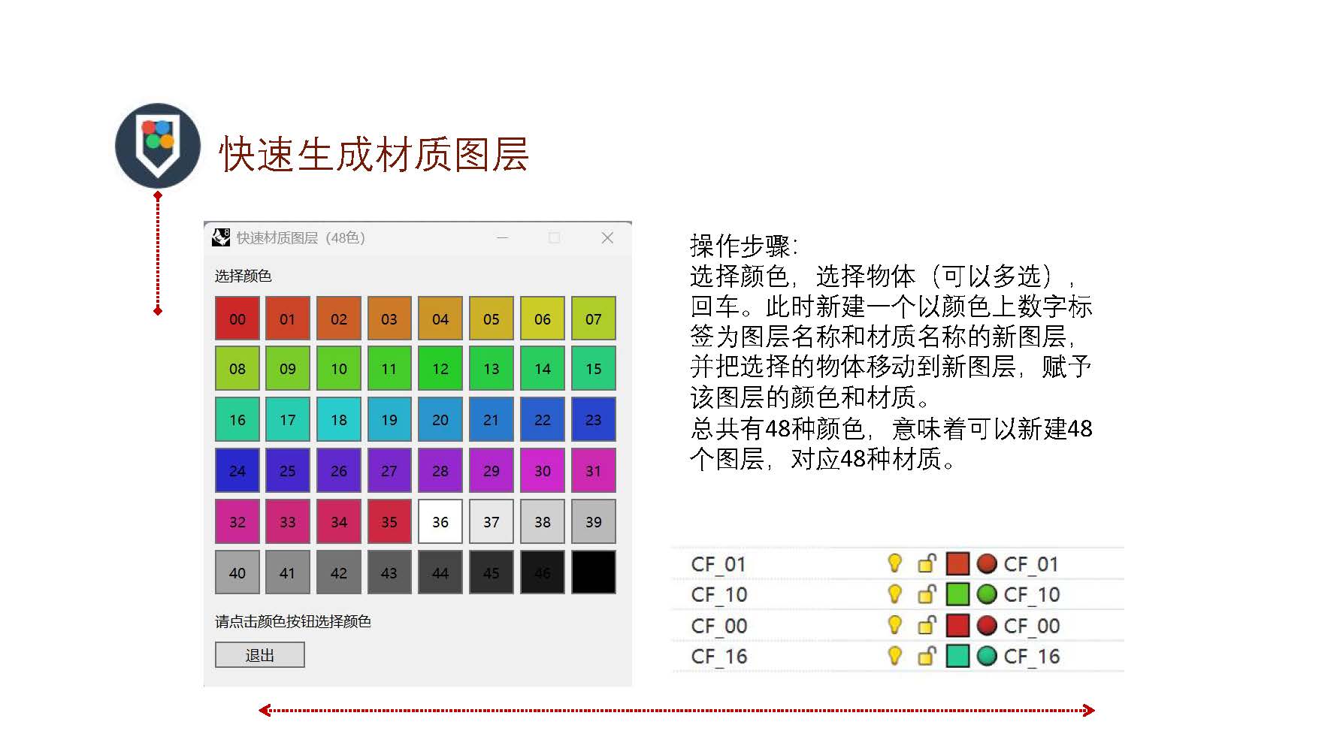Click the material sphere icon for CF_10
1343x755 pixels.
(x=986, y=594)
